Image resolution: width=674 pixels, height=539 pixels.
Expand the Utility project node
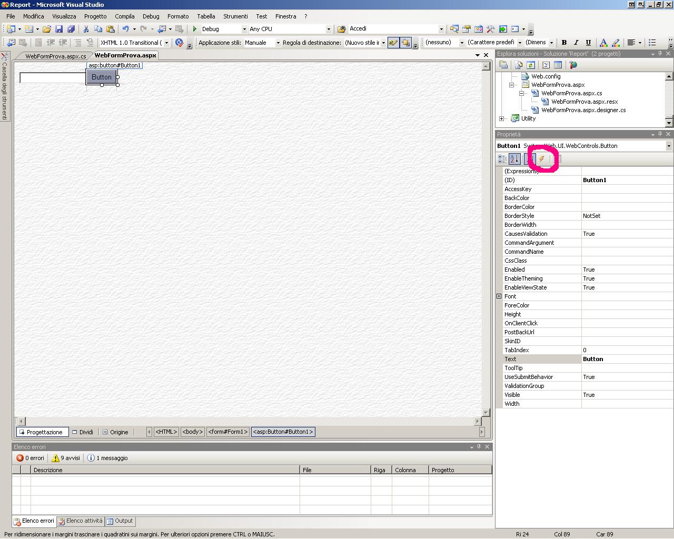501,118
